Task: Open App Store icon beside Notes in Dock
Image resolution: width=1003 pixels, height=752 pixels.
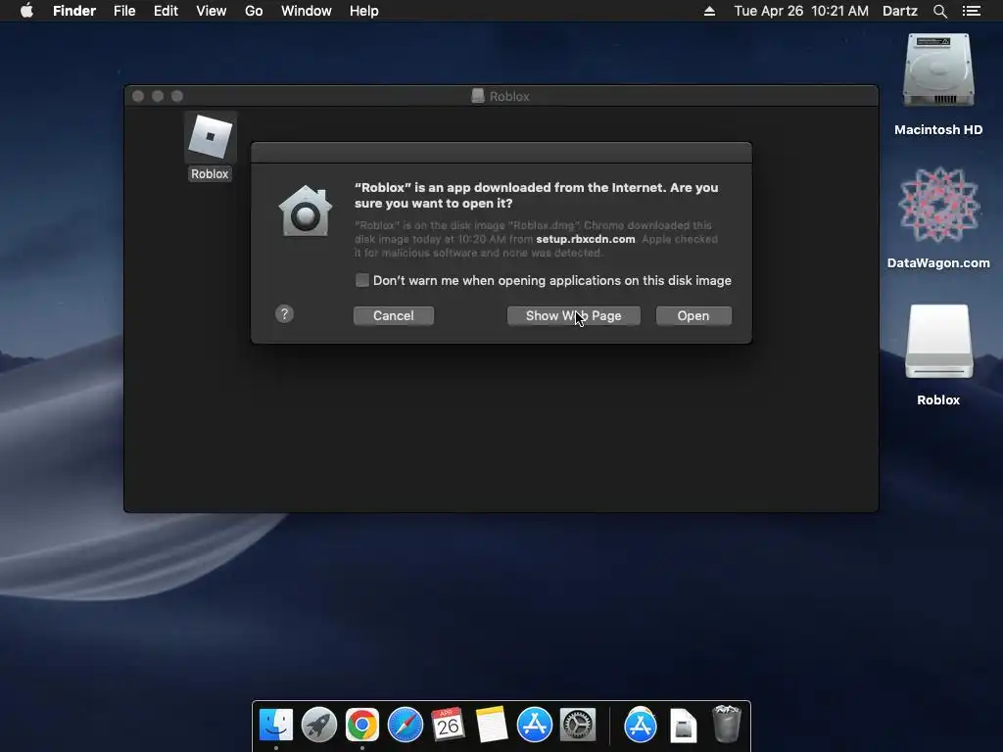Action: [534, 725]
